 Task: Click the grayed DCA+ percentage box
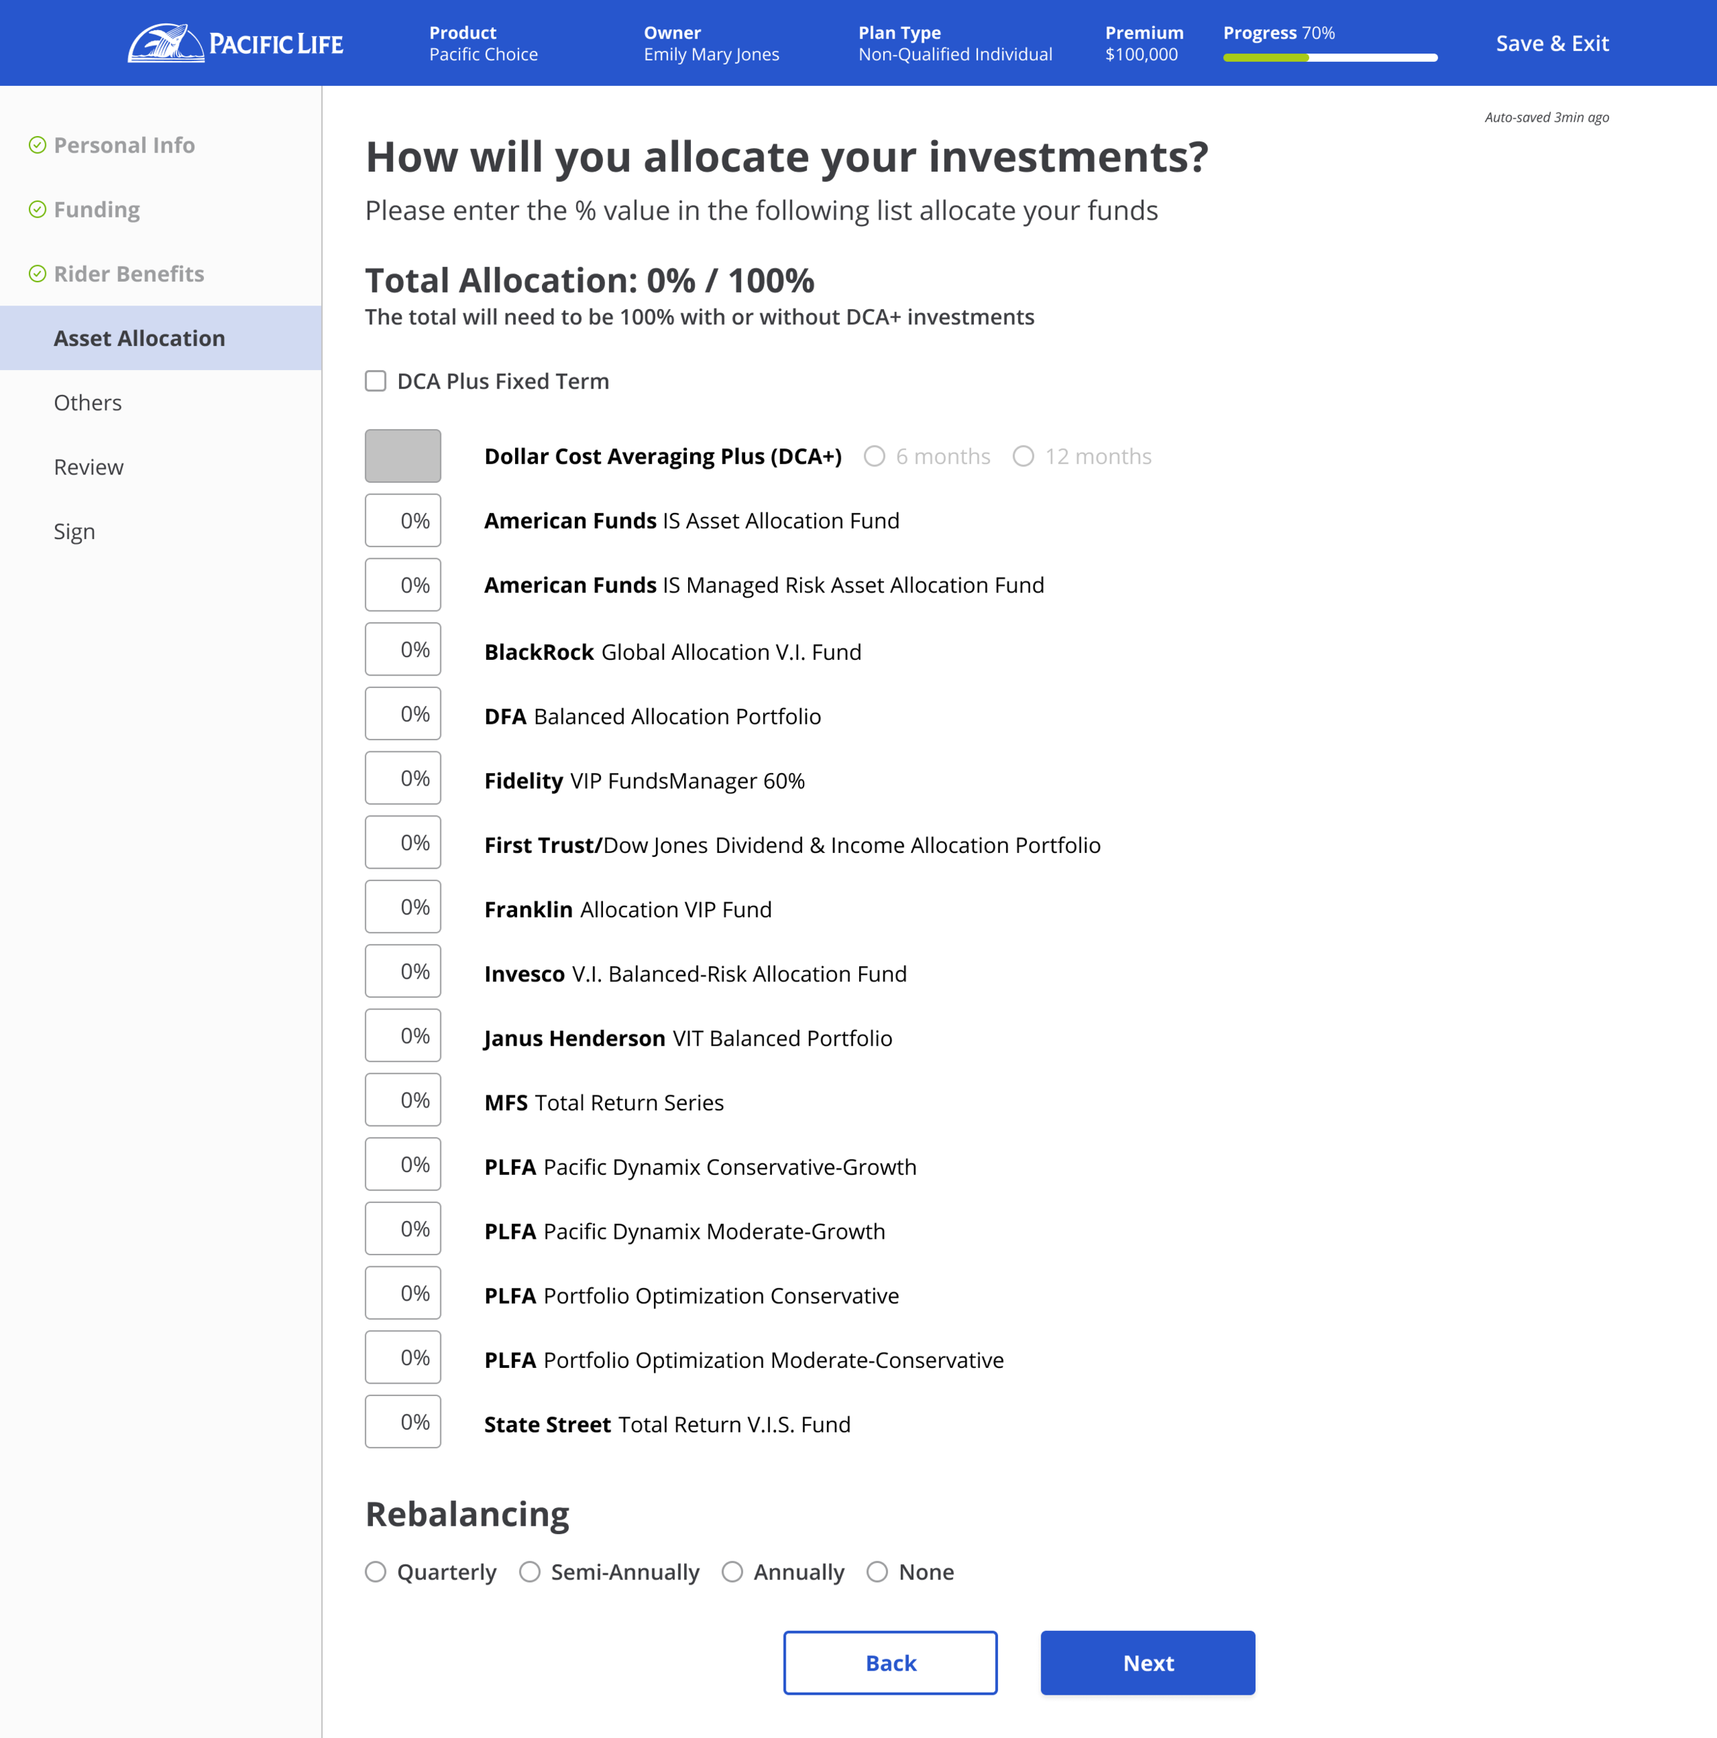click(402, 456)
